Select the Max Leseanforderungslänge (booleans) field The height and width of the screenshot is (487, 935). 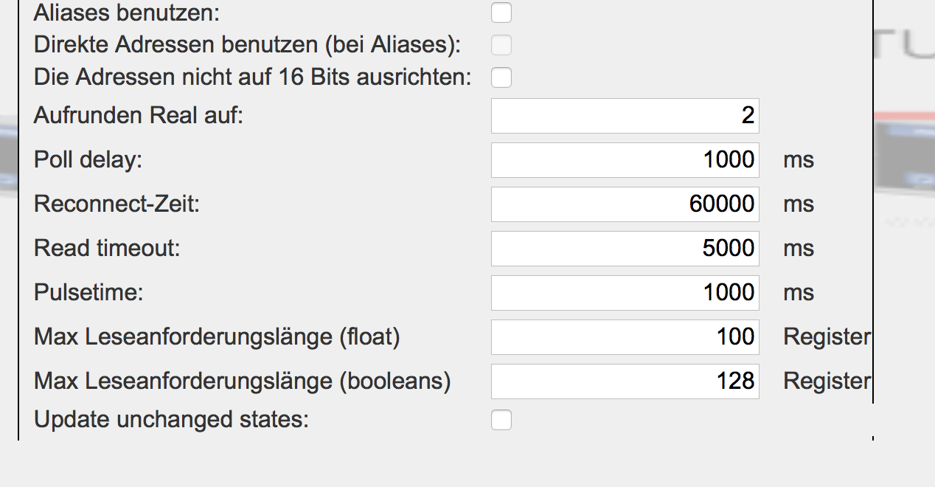(x=625, y=381)
